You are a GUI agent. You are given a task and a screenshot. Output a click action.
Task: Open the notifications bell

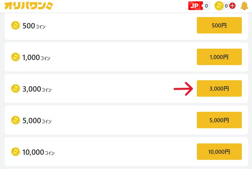(244, 6)
